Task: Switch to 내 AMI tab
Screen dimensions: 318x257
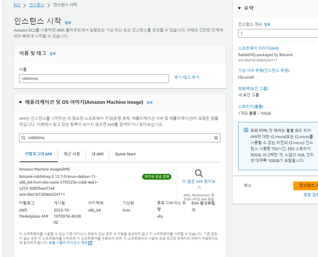Action: 97,154
